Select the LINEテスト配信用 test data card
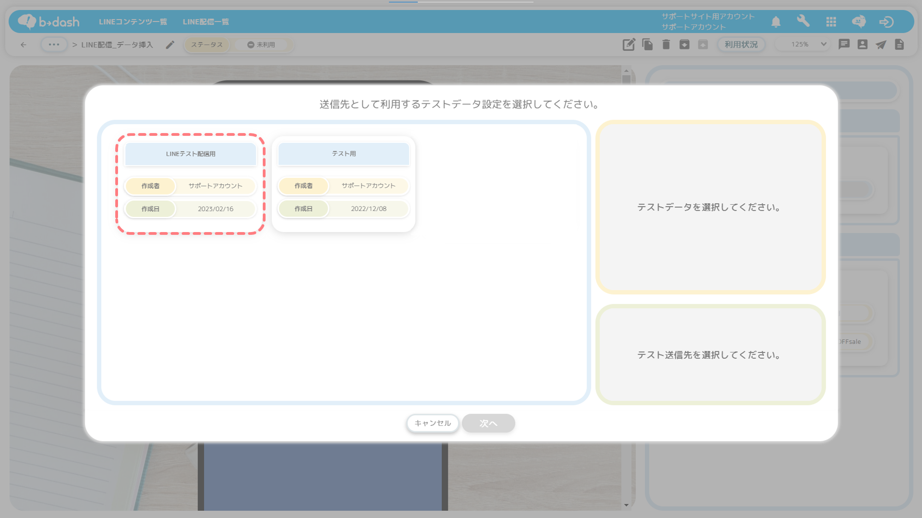The height and width of the screenshot is (518, 922). 190,184
